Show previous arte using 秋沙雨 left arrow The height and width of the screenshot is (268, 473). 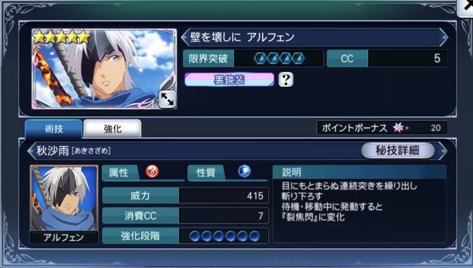coord(31,151)
